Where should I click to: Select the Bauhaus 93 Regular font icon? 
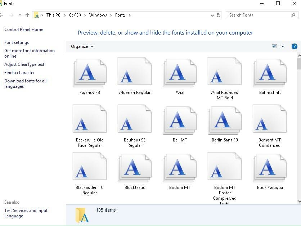(135, 121)
